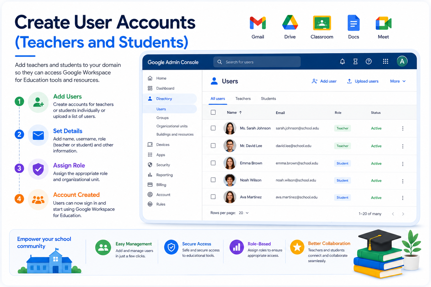Screen dimensions: 431x287
Task: Open Organizational units in sidebar
Action: 172,126
